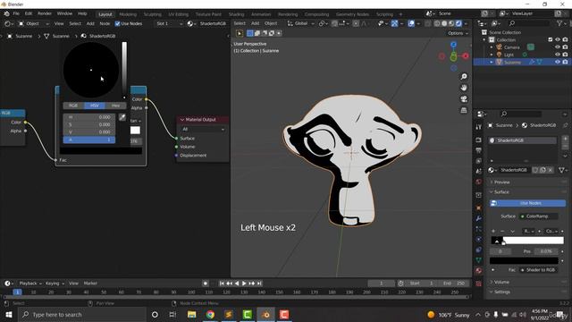
Task: Select the wireframe viewport shading sphere
Action: click(x=437, y=23)
